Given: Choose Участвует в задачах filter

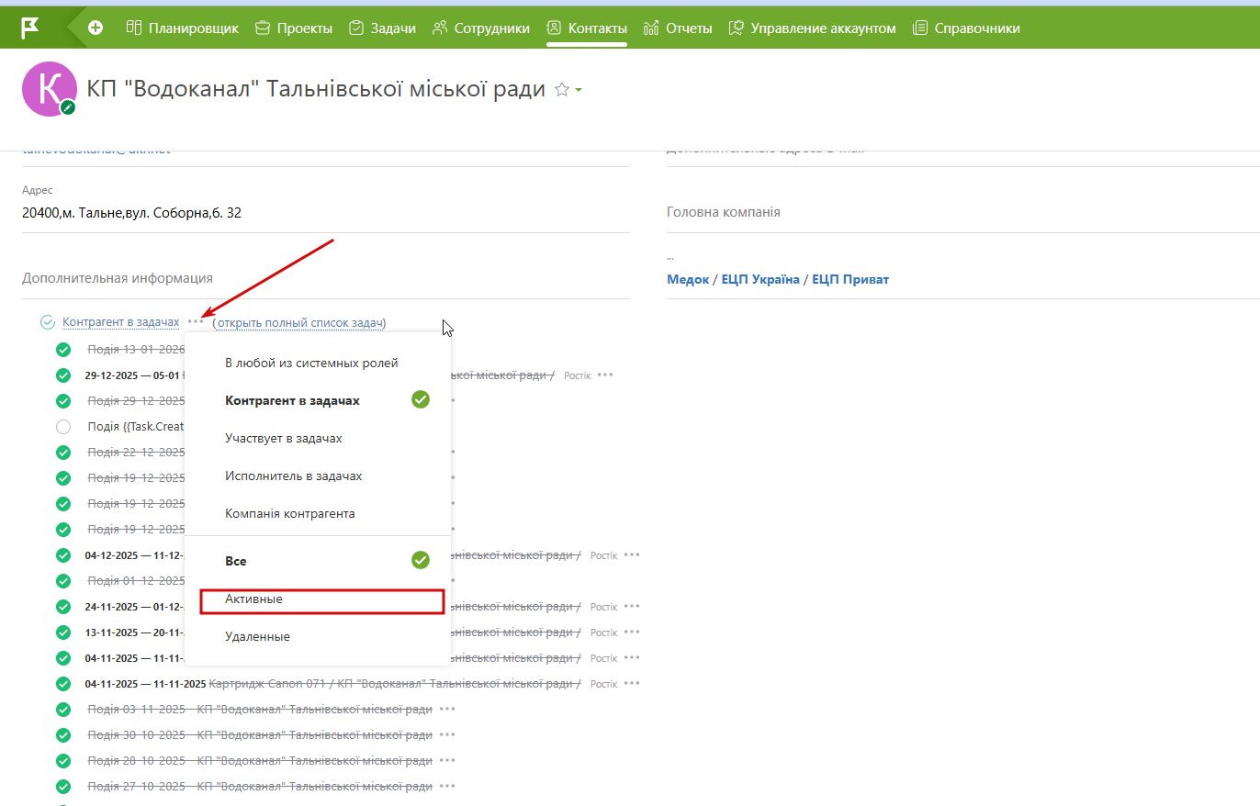Looking at the screenshot, I should point(318,438).
